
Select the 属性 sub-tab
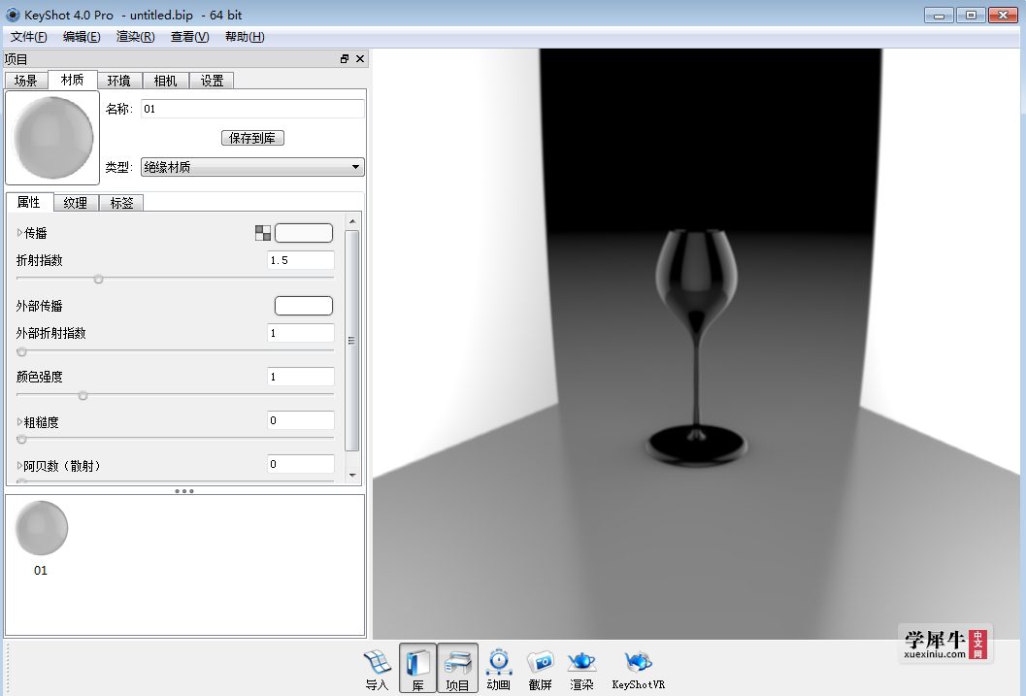[29, 202]
